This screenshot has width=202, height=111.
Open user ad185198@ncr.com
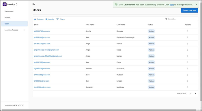[42, 37]
